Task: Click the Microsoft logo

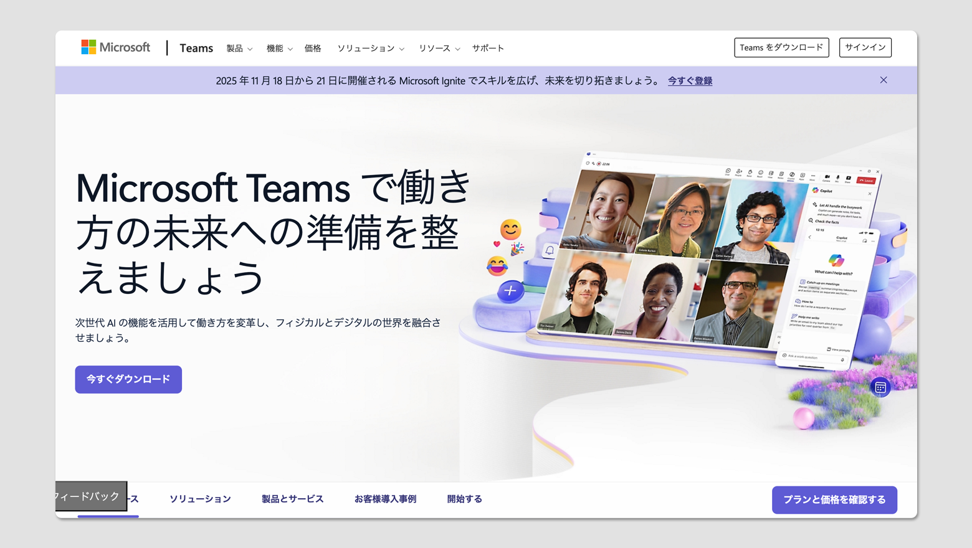Action: (116, 47)
